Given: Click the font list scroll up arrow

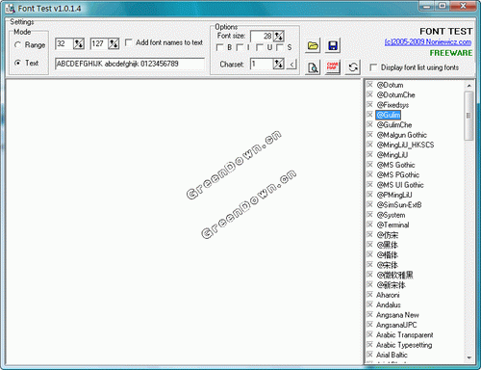Looking at the screenshot, I should tap(469, 86).
